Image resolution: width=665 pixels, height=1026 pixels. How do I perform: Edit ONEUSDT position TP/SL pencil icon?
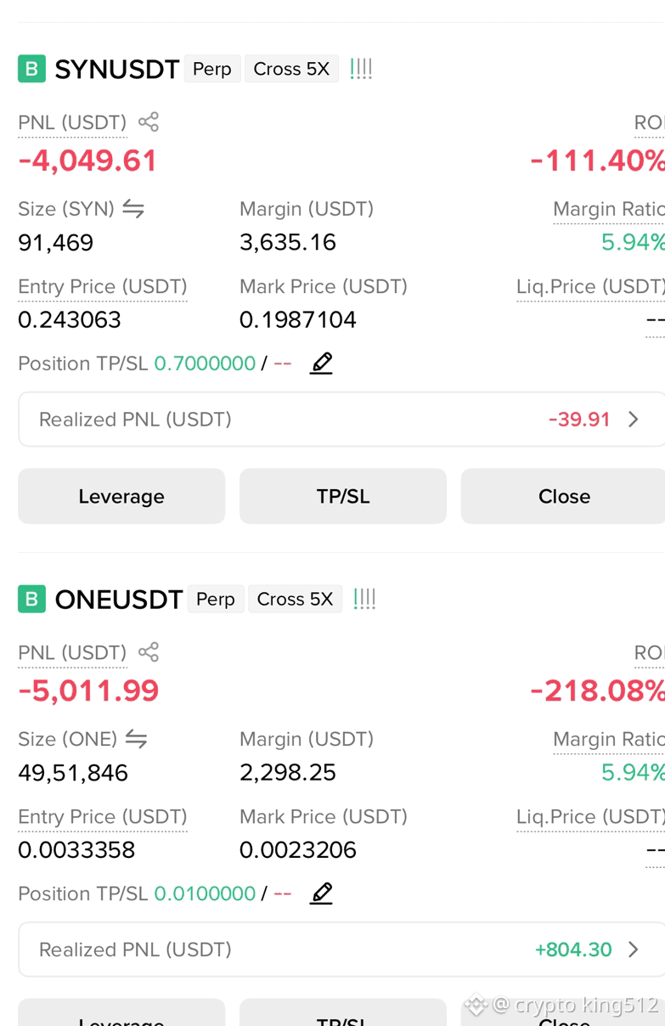point(321,894)
